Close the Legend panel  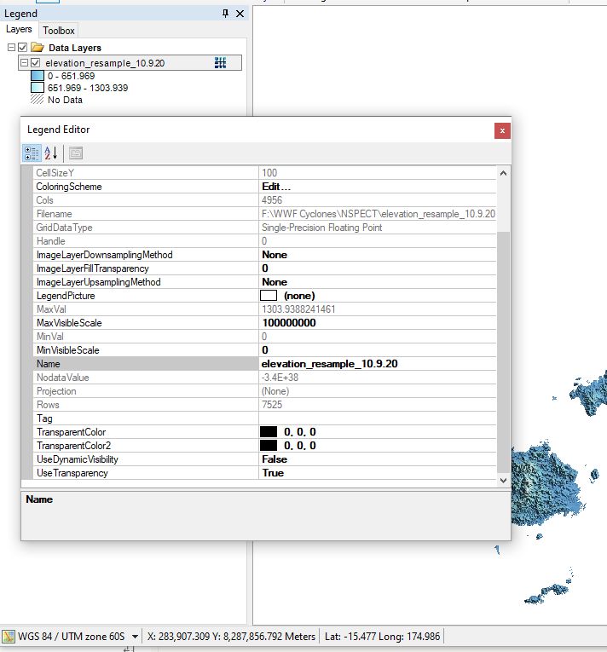click(x=240, y=14)
